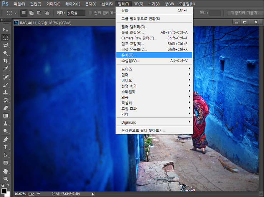Expand the 스타일화 submenu
The height and width of the screenshot is (197, 264).
[x=154, y=92]
